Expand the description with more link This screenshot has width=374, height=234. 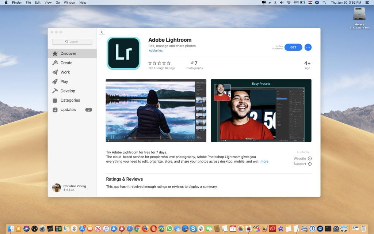[x=264, y=161]
